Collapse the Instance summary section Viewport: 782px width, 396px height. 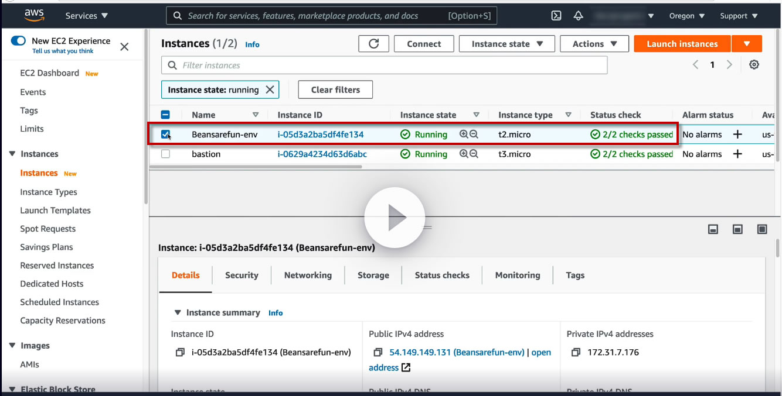point(178,313)
